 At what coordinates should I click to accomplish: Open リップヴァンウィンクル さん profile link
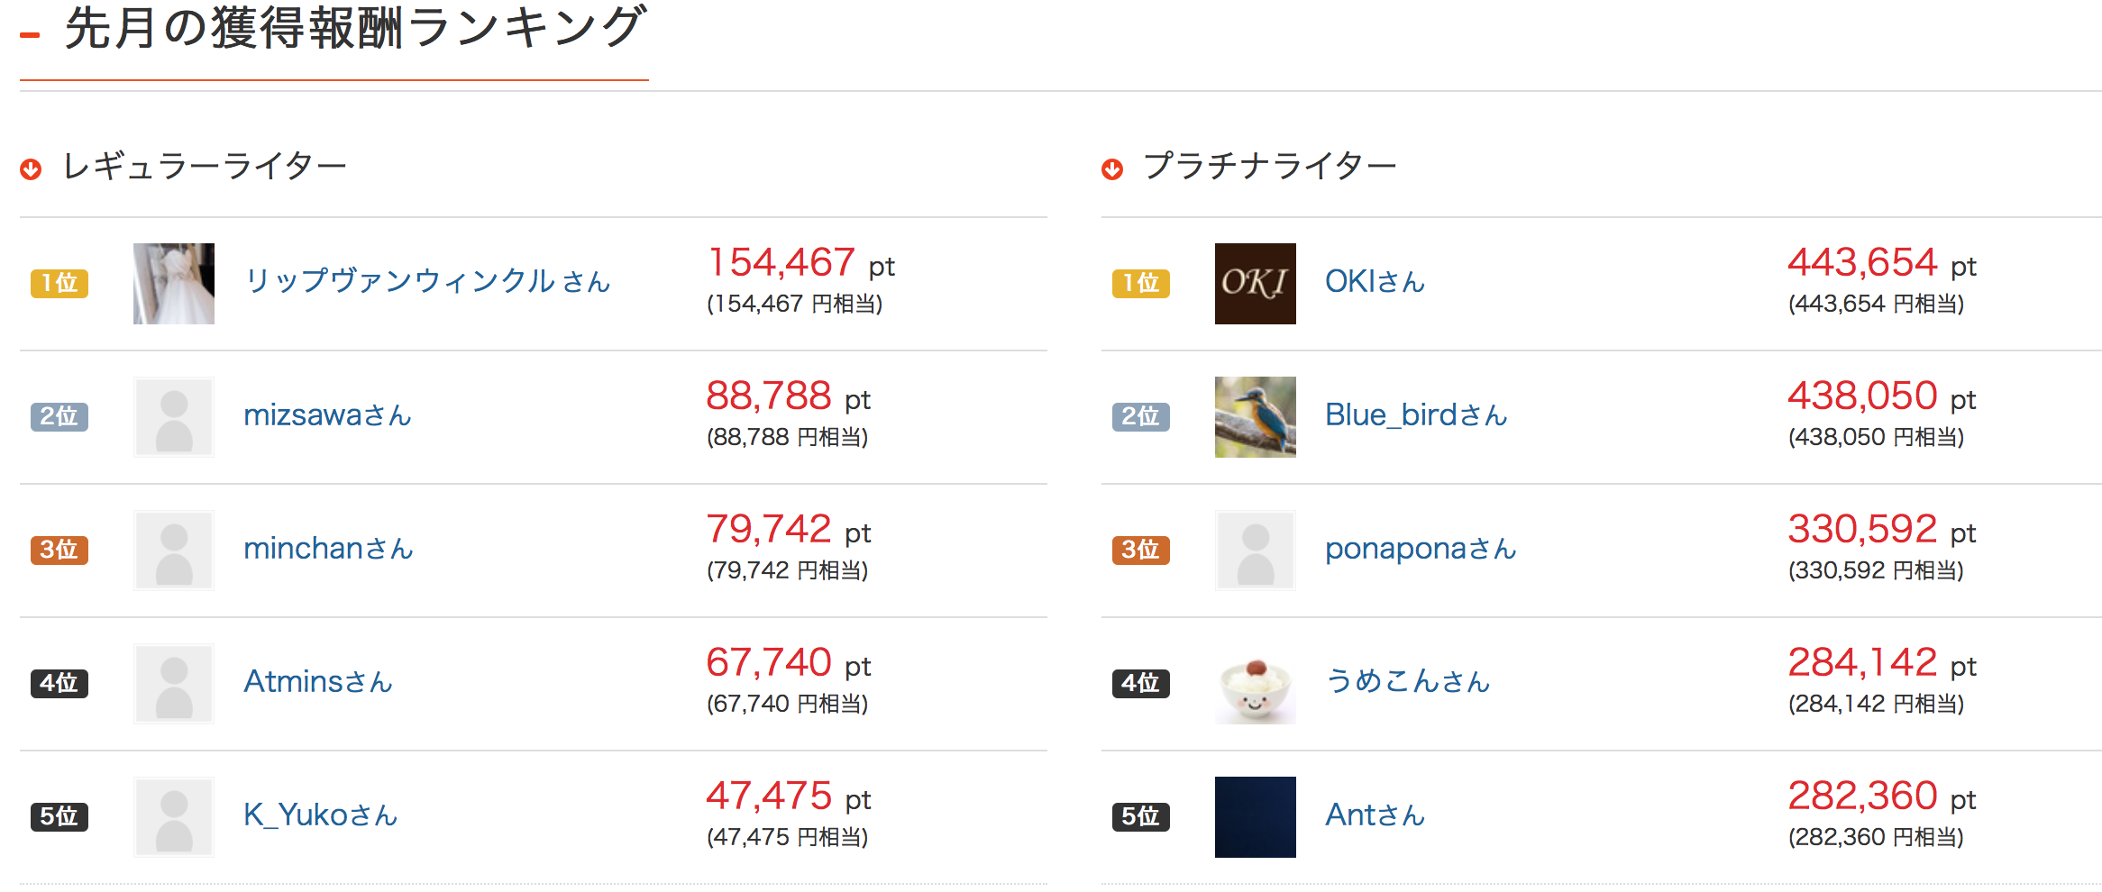[x=427, y=281]
